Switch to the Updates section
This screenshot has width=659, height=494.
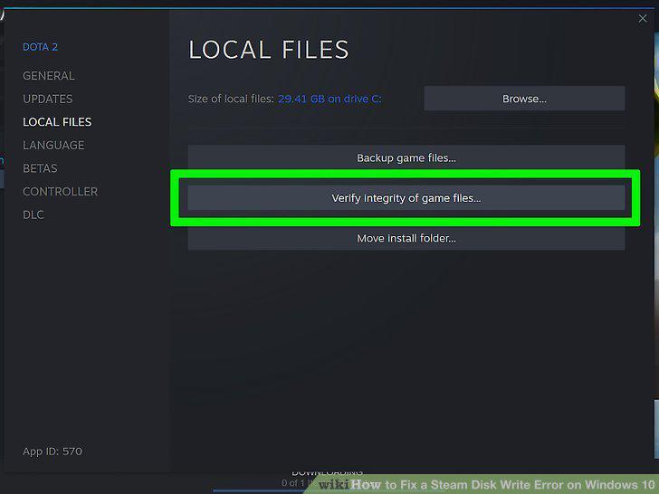coord(47,99)
